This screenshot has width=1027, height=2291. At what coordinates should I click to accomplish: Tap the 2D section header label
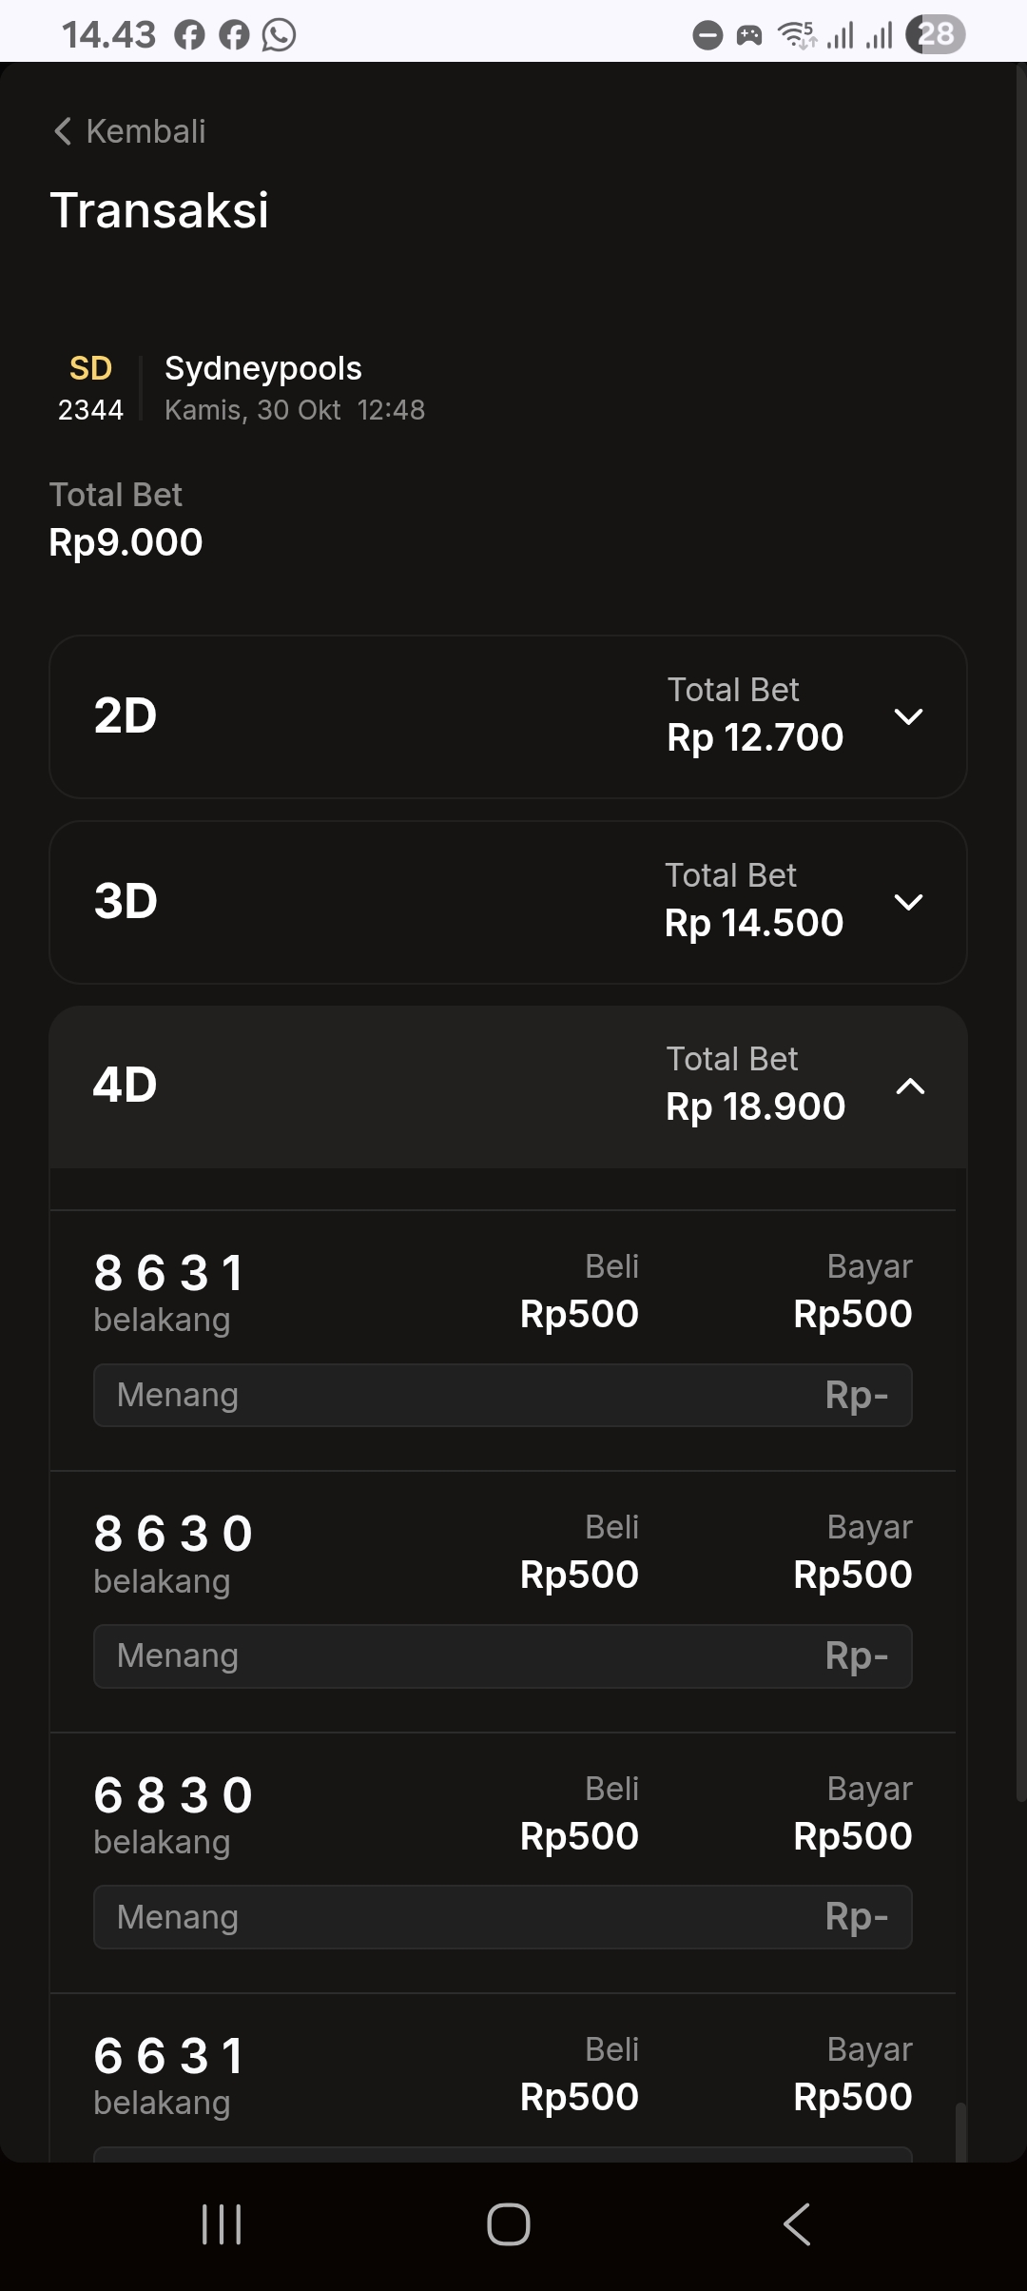pyautogui.click(x=126, y=715)
